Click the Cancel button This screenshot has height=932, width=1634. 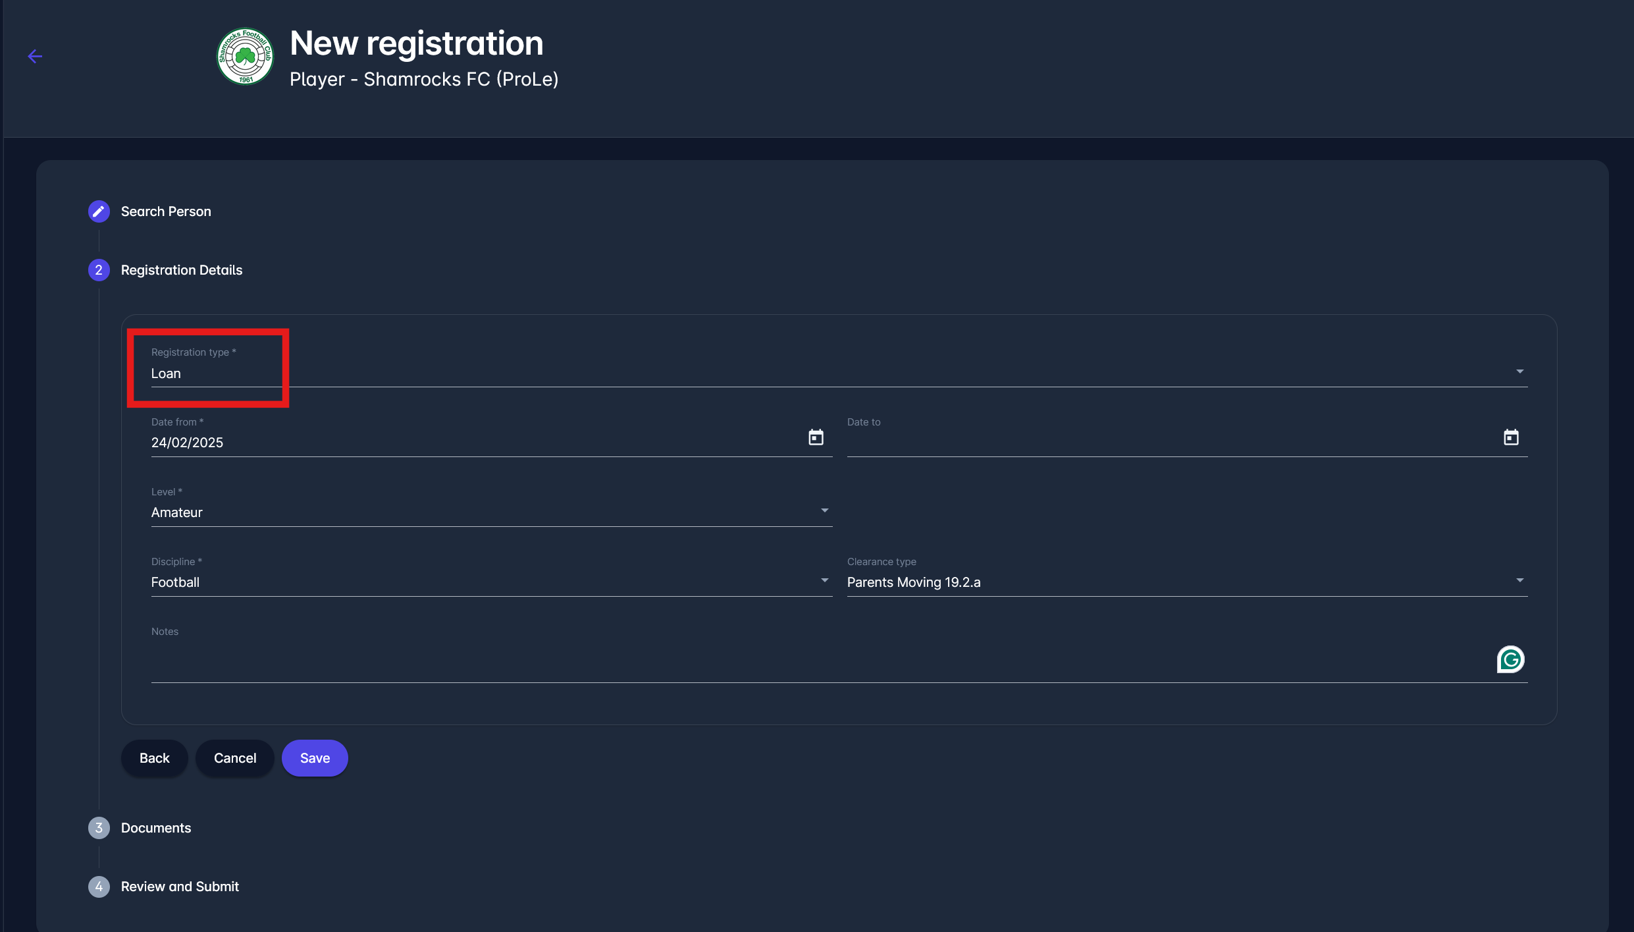234,758
